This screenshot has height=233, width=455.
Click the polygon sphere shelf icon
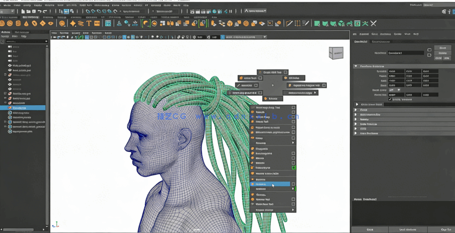2,23
